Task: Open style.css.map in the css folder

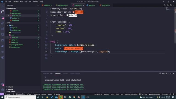Action: click(16, 30)
